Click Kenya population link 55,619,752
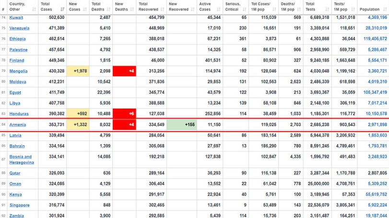 pos(376,194)
